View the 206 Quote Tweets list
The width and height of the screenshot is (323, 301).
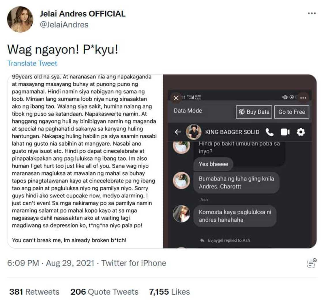pyautogui.click(x=104, y=292)
